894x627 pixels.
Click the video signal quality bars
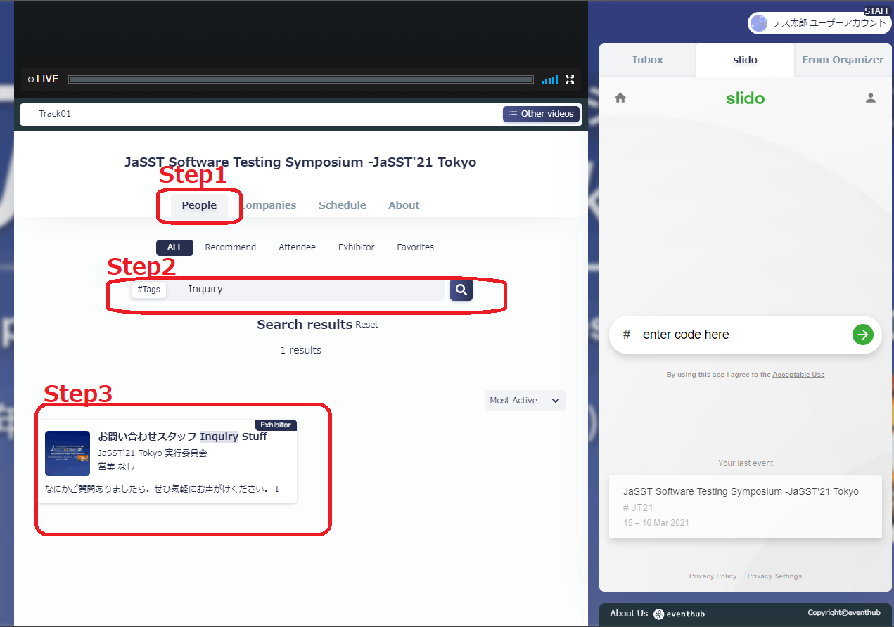[549, 79]
